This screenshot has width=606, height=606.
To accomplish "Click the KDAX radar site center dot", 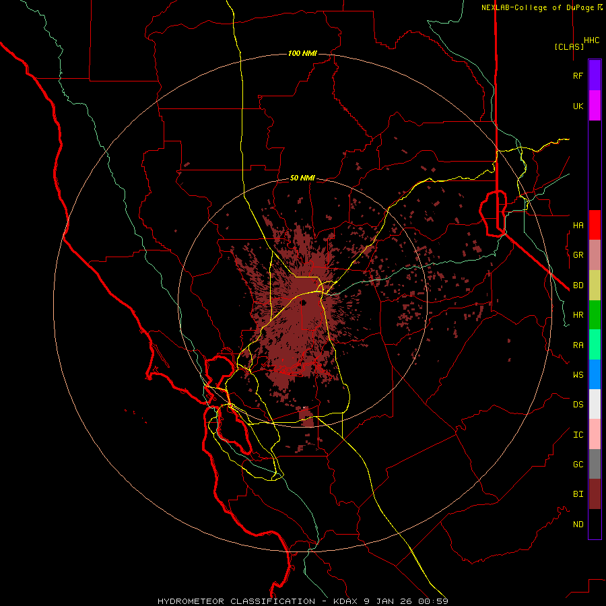I will 304,302.
